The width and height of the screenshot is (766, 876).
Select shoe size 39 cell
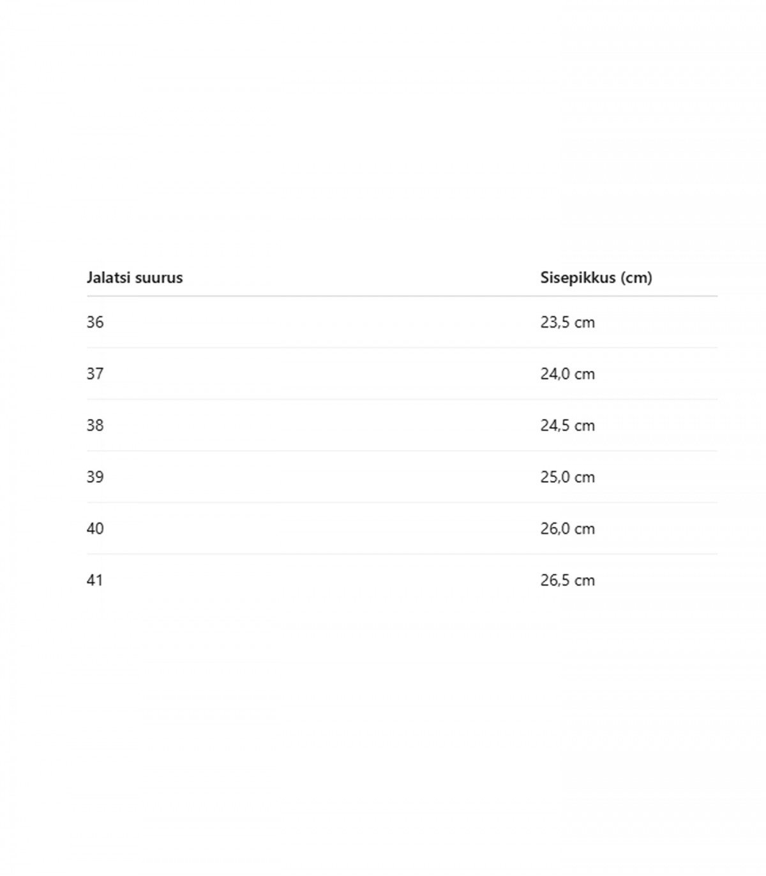(x=95, y=478)
